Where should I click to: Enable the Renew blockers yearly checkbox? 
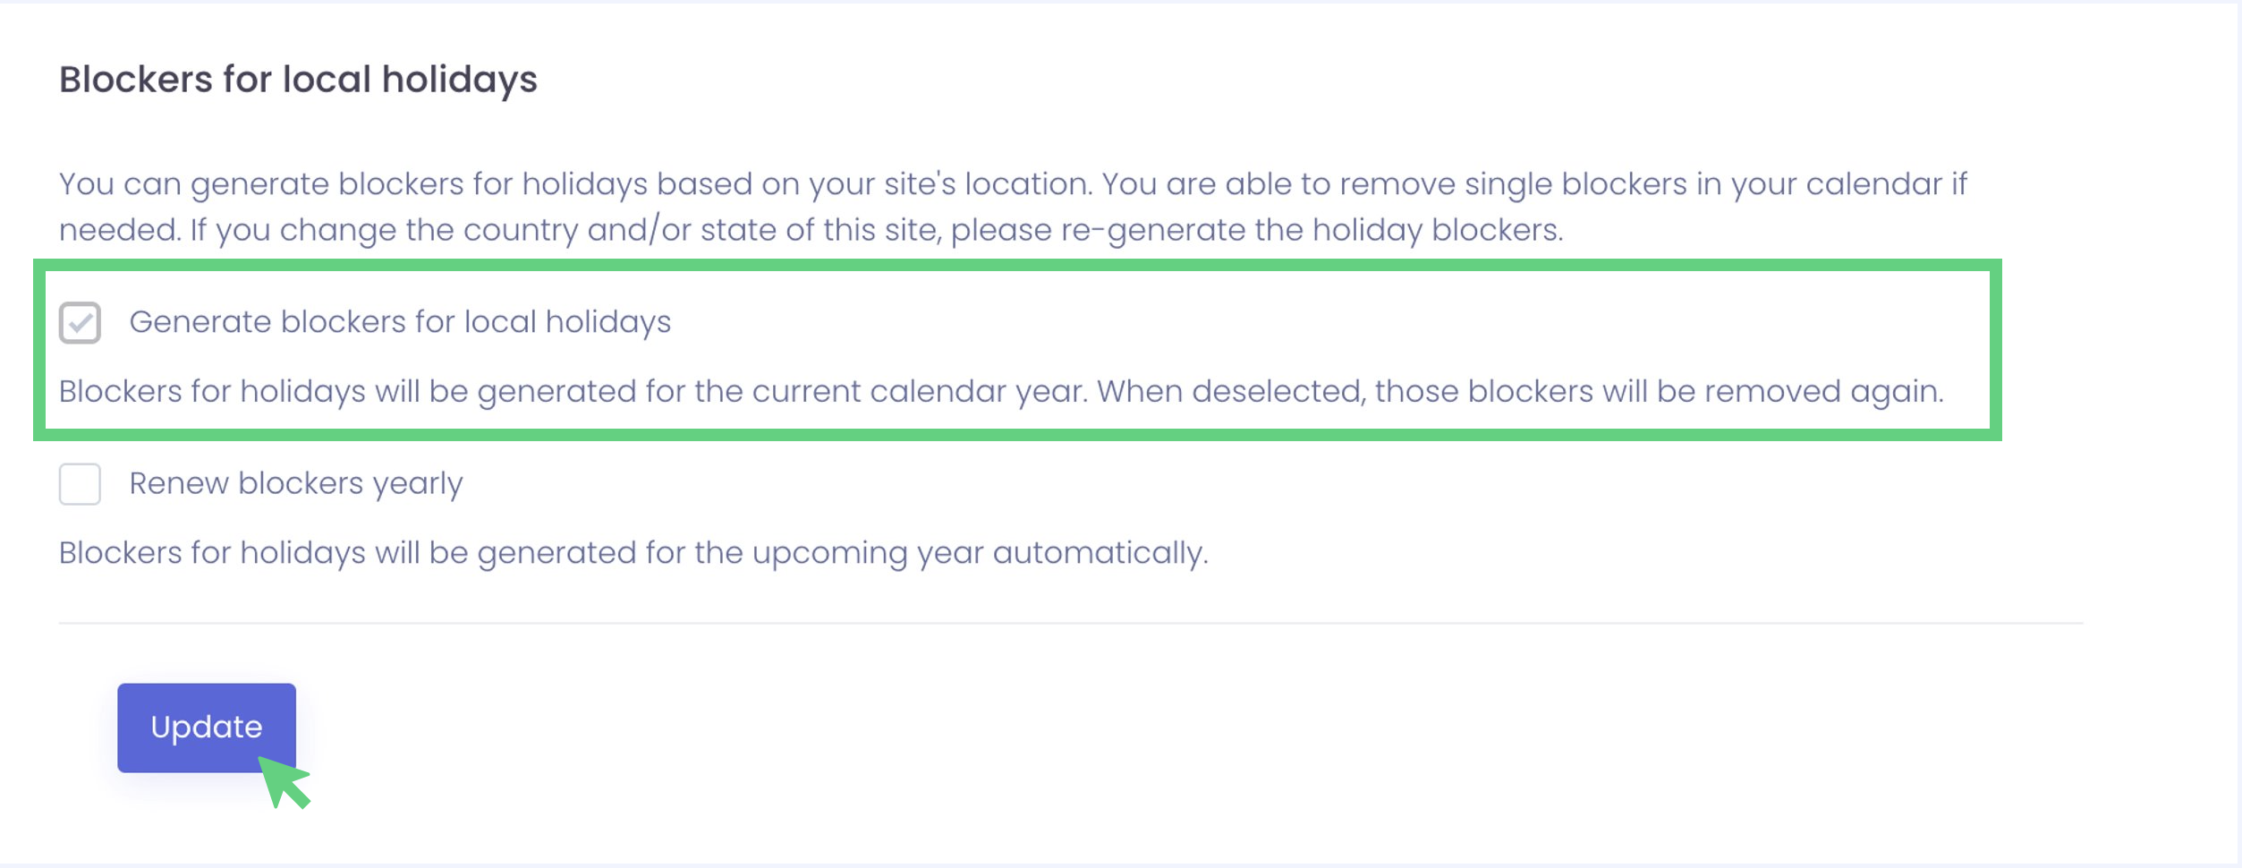[81, 484]
